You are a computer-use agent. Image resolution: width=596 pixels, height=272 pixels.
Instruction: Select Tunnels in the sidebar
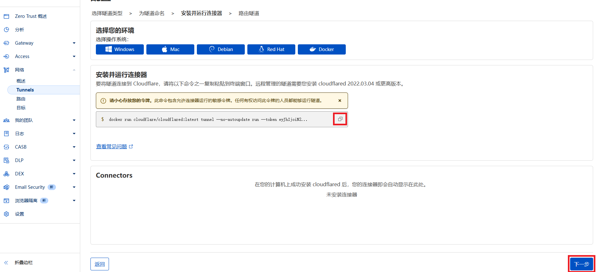[x=43, y=90]
